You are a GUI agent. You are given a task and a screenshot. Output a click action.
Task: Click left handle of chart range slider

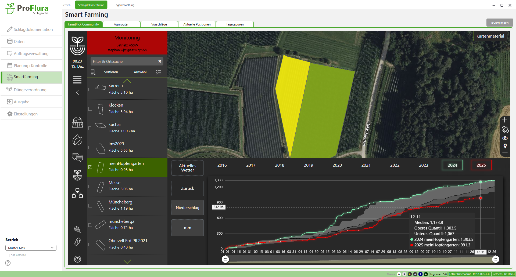tap(225, 259)
